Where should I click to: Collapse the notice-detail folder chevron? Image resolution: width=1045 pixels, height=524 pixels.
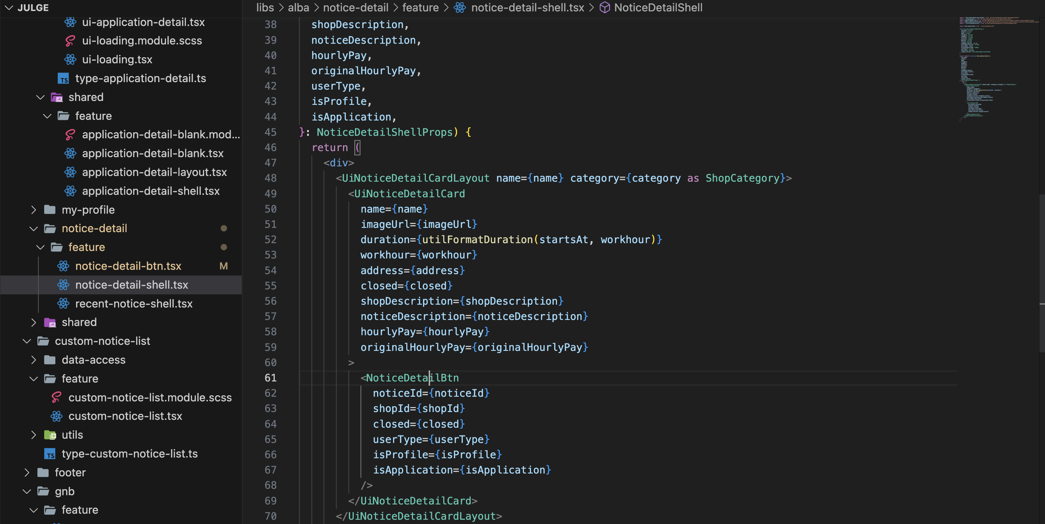click(x=34, y=228)
